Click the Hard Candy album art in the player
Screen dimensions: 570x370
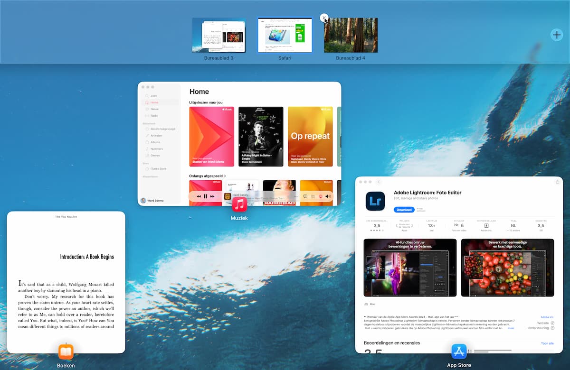click(228, 196)
